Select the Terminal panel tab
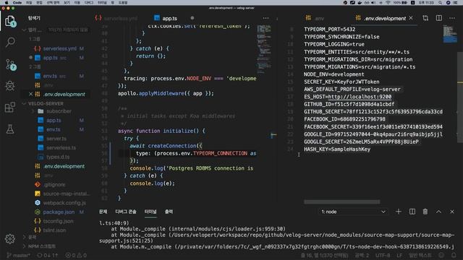Screen dimensions: 463x260 pyautogui.click(x=150, y=212)
